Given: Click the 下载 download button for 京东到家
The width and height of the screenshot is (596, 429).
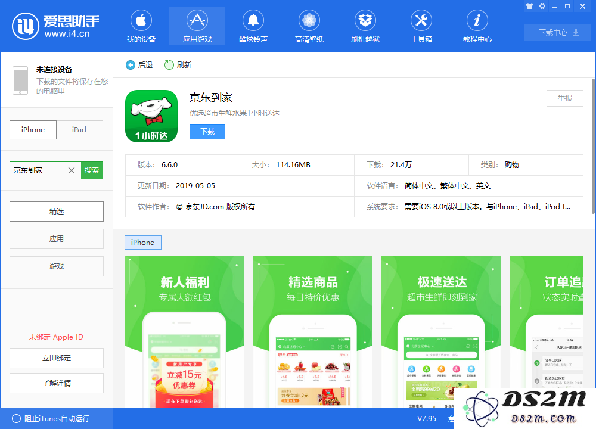Looking at the screenshot, I should click(x=207, y=132).
